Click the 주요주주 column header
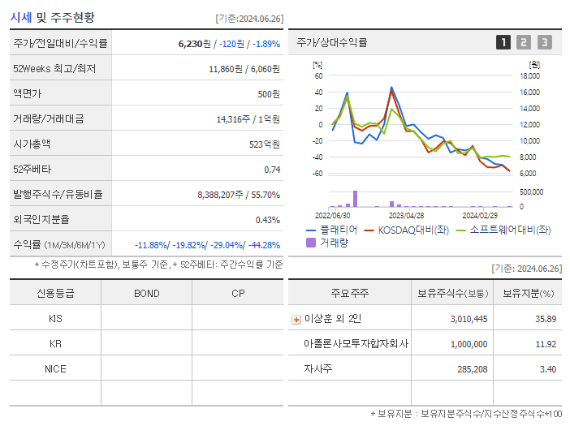 click(x=350, y=293)
